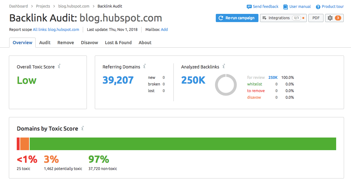This screenshot has height=182, width=351.
Task: Navigate to Projects in breadcrumb
Action: pyautogui.click(x=43, y=6)
